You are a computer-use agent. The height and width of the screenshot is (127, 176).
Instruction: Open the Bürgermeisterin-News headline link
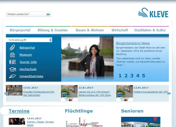(133, 43)
